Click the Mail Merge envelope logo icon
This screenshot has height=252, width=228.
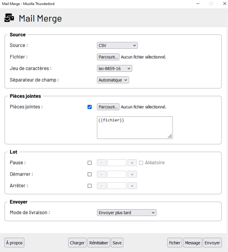9,18
